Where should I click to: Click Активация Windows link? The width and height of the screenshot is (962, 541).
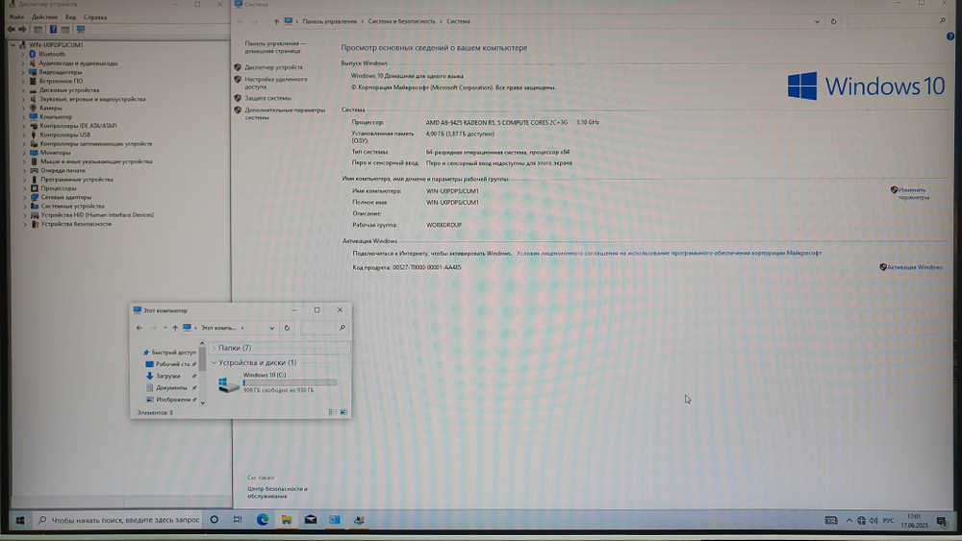click(x=915, y=267)
